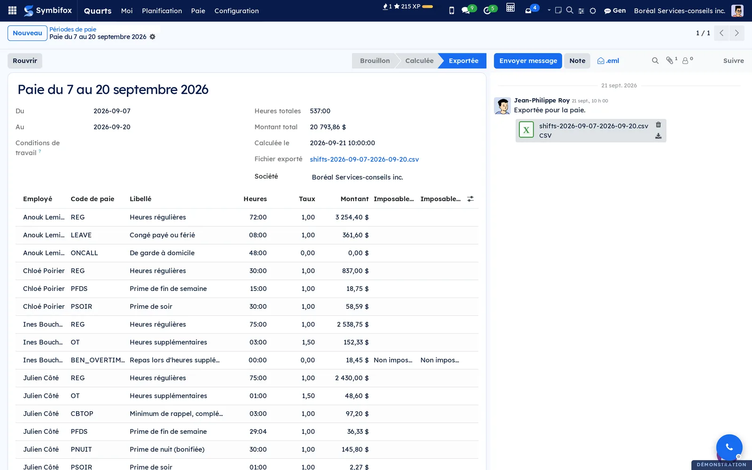This screenshot has width=752, height=470.
Task: Click the navbar search magnifier
Action: 570,10
